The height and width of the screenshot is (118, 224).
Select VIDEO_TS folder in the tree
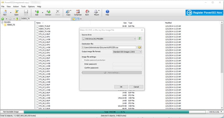click(11, 25)
